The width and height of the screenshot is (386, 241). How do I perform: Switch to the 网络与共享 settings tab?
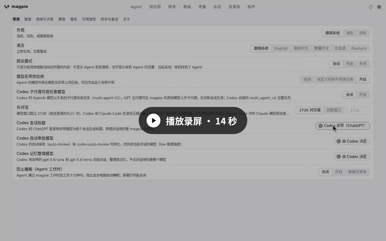[x=45, y=19]
